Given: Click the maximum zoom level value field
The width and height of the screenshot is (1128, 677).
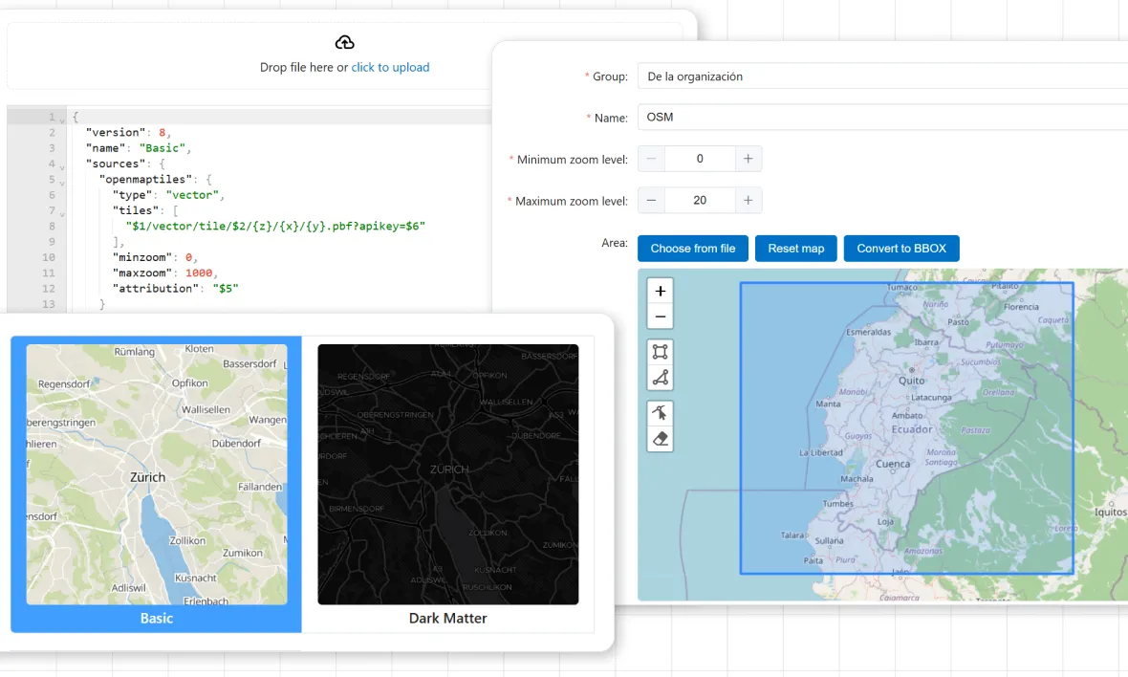Looking at the screenshot, I should click(700, 201).
